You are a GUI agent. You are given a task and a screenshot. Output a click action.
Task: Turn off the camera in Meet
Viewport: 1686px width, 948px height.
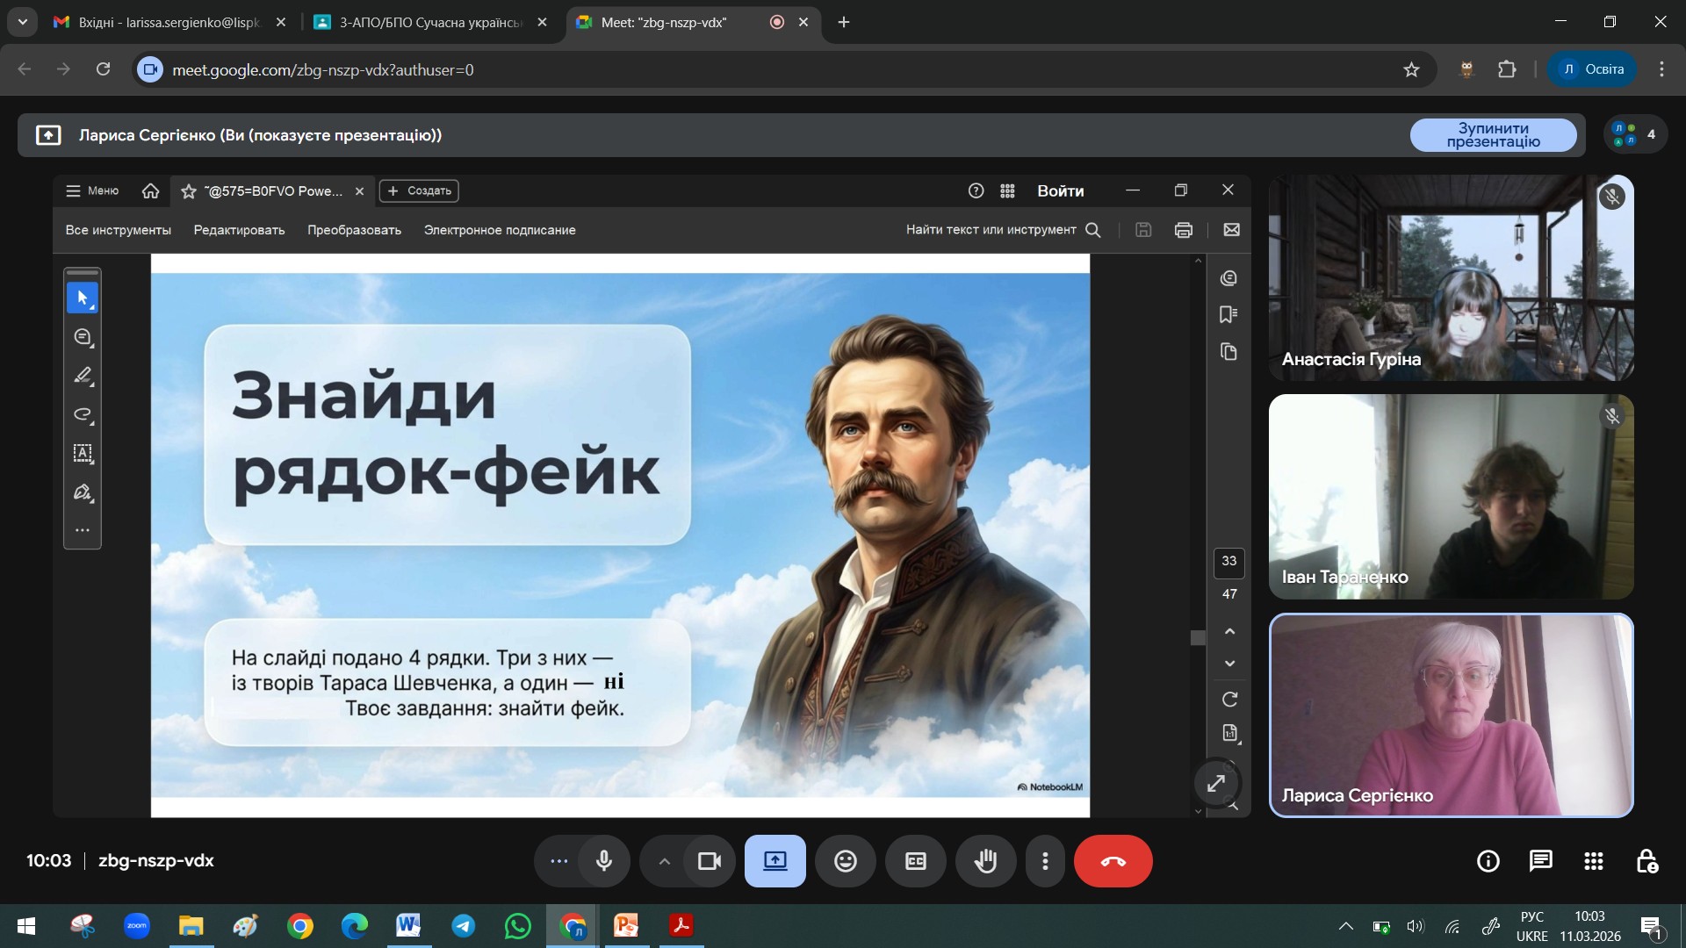pyautogui.click(x=709, y=861)
